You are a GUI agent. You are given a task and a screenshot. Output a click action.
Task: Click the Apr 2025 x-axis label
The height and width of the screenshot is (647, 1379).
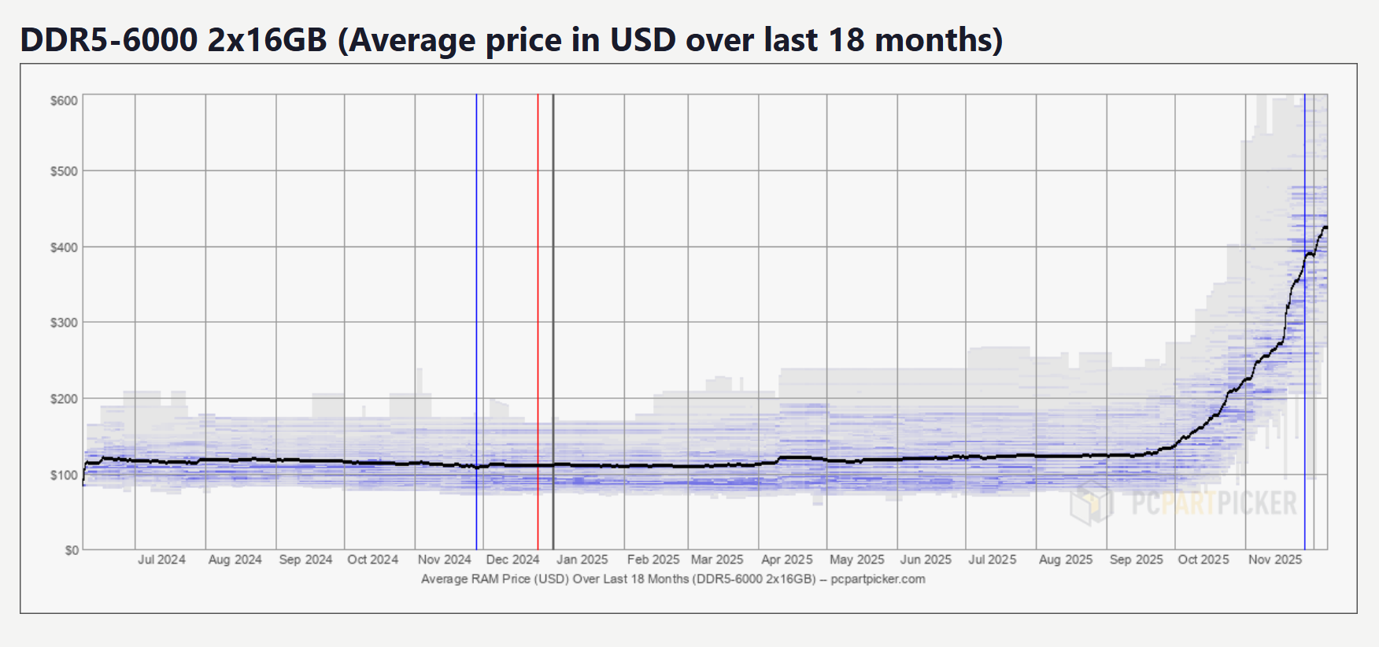pyautogui.click(x=786, y=560)
